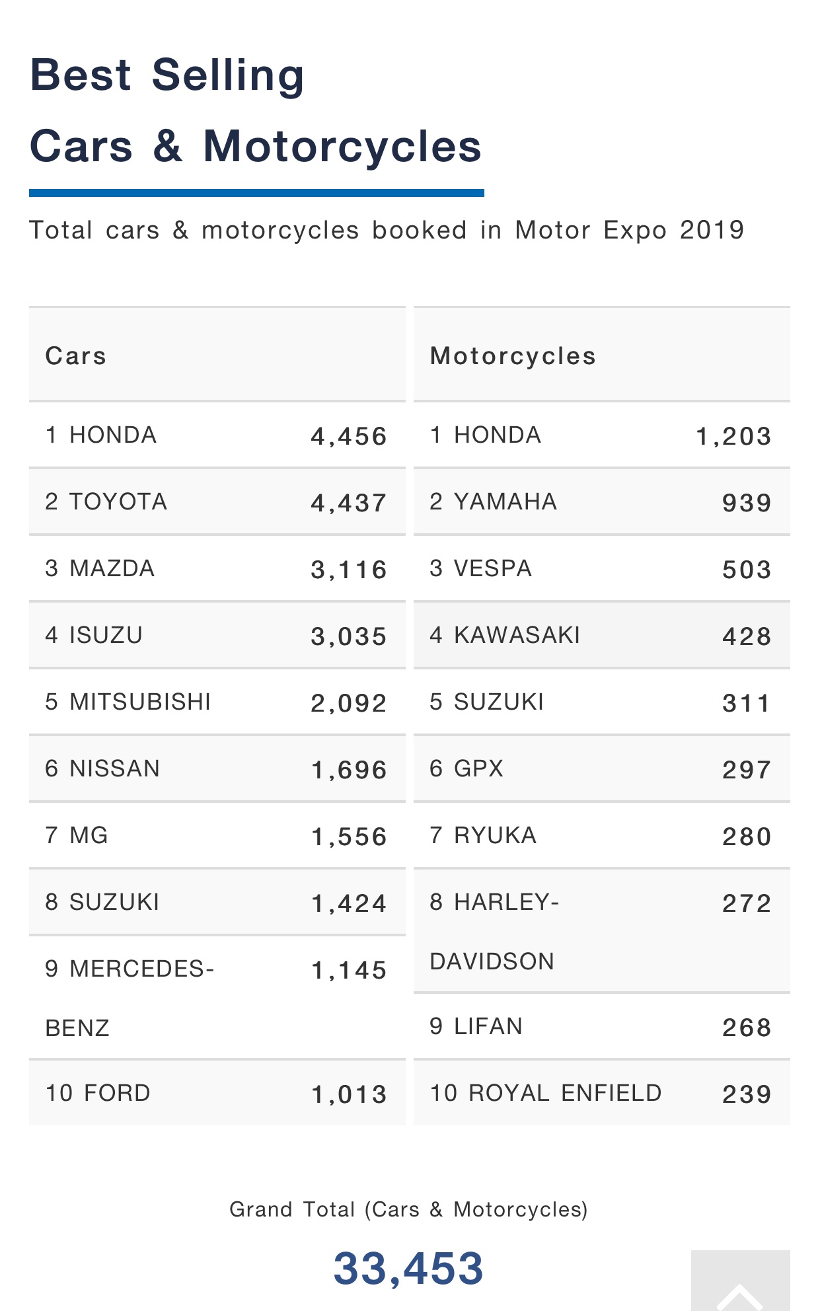Select the GPX motorcycles row
Image resolution: width=820 pixels, height=1311 pixels.
[x=602, y=768]
